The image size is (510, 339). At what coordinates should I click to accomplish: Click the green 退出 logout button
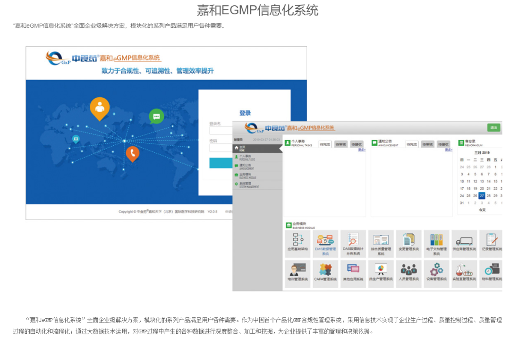(494, 128)
